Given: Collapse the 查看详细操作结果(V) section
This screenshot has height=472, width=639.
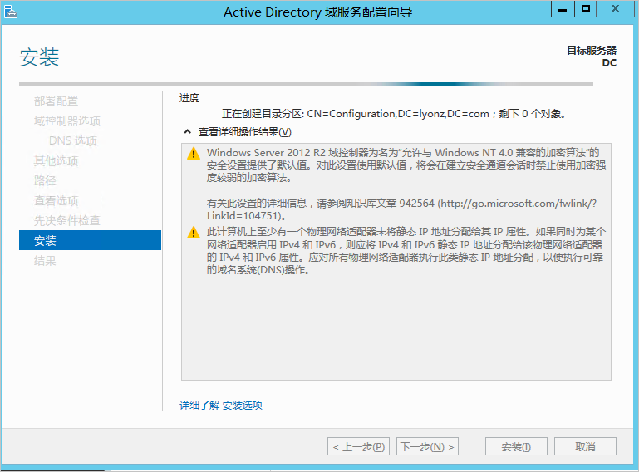Looking at the screenshot, I should [x=188, y=131].
